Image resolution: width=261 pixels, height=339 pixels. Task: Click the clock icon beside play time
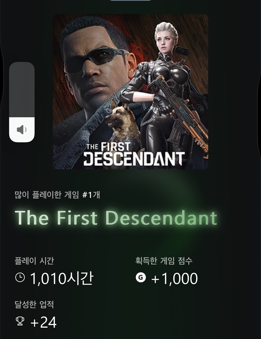click(20, 277)
